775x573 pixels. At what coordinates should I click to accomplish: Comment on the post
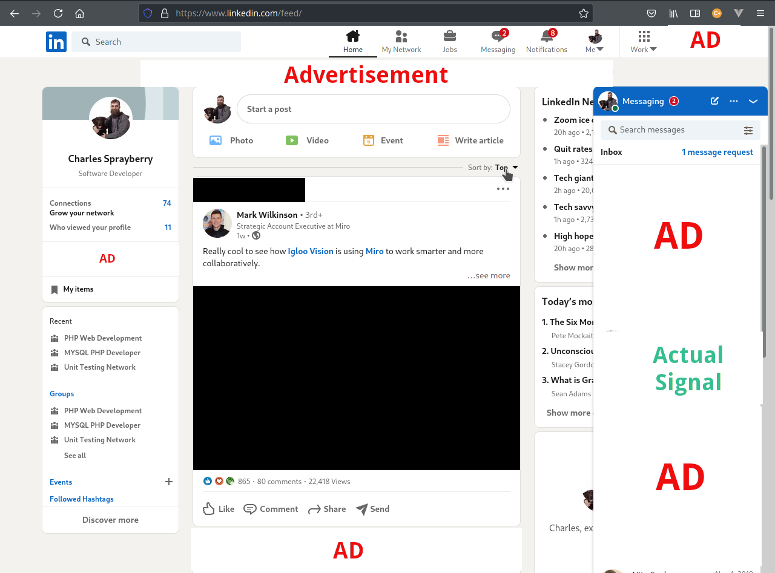click(x=271, y=509)
